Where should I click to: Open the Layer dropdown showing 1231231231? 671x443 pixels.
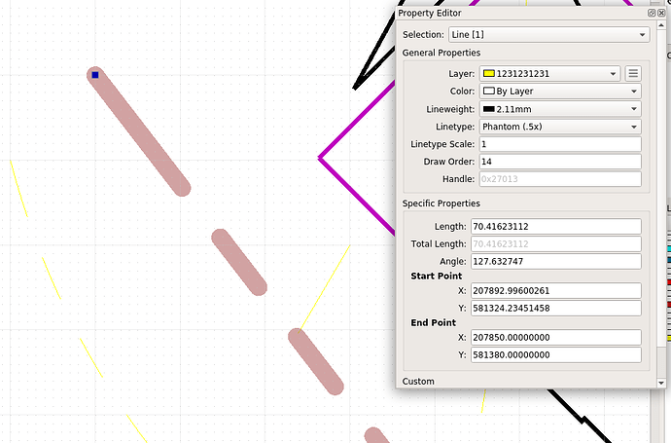(x=549, y=74)
